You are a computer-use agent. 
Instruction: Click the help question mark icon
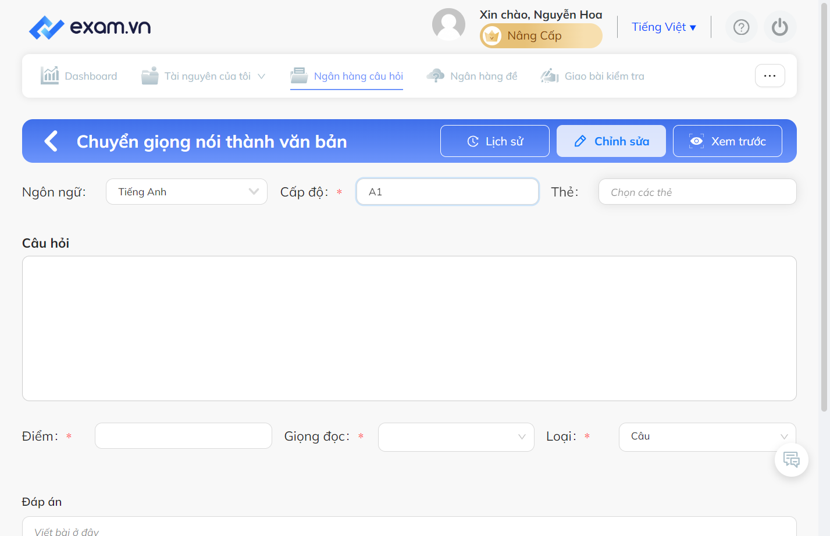[742, 27]
